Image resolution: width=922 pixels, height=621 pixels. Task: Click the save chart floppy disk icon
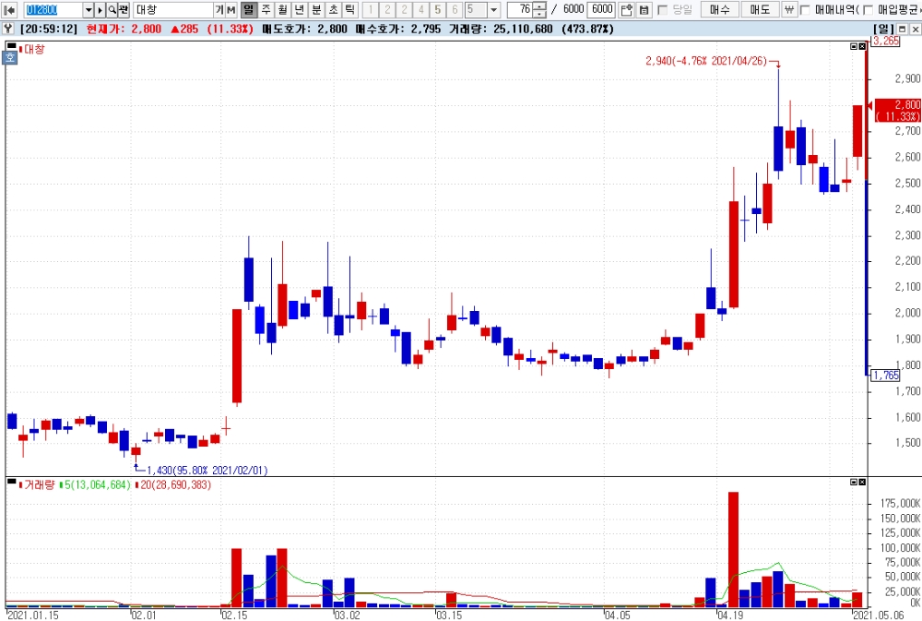tap(644, 9)
